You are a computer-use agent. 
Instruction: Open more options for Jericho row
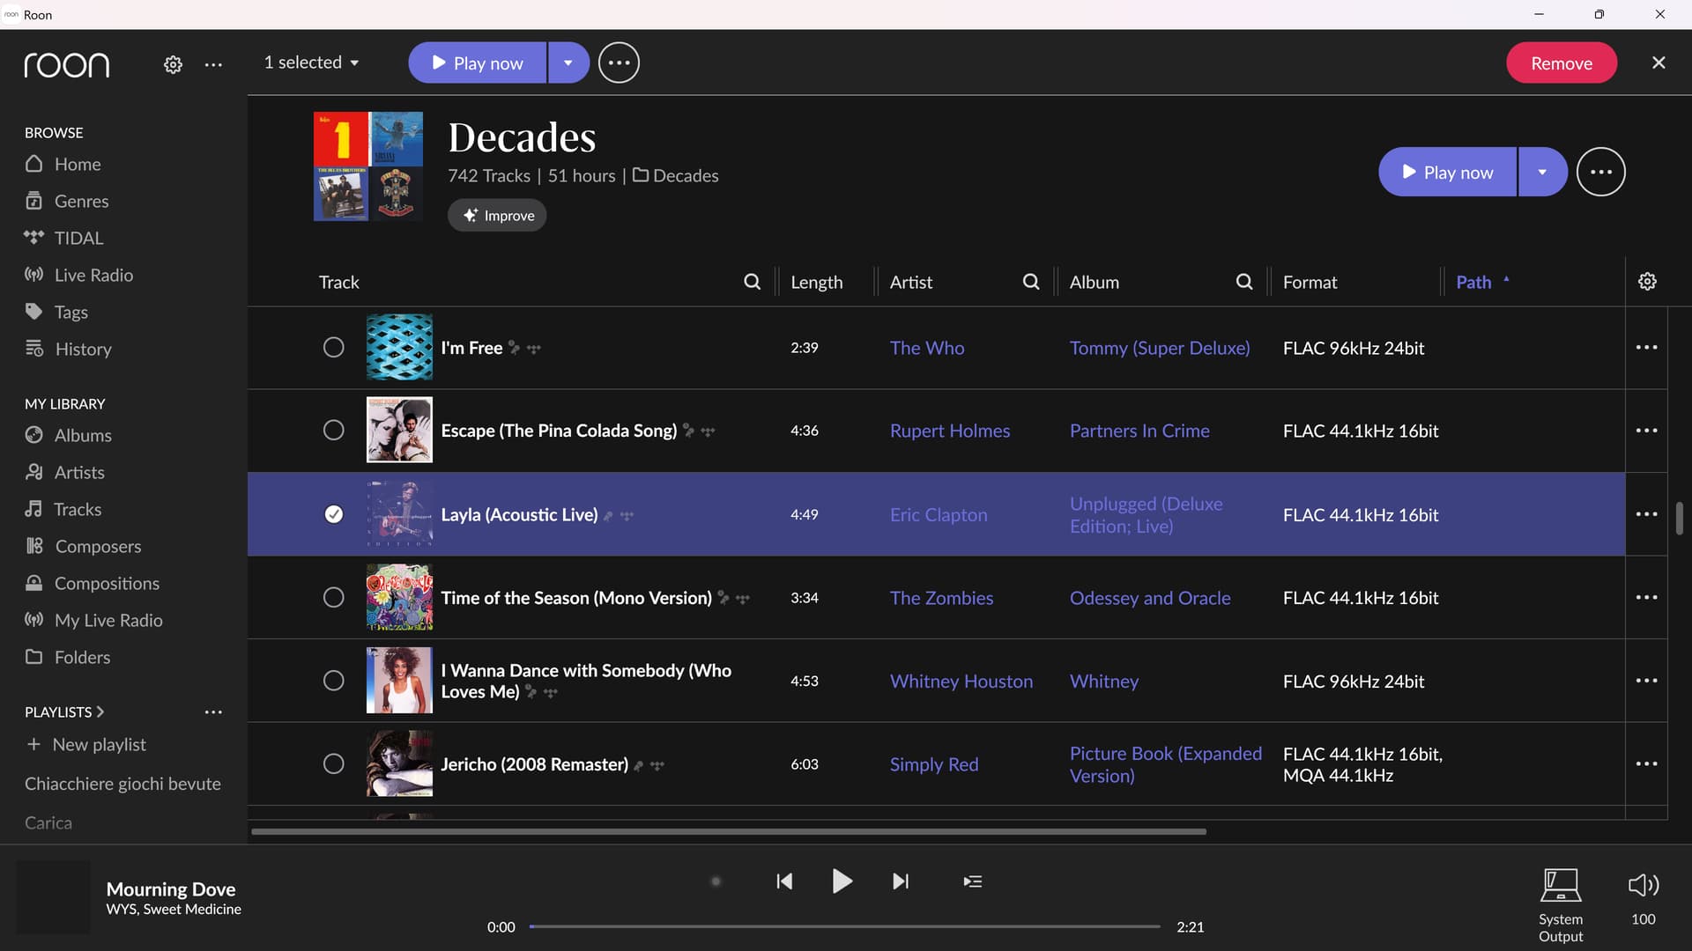[x=1646, y=763]
